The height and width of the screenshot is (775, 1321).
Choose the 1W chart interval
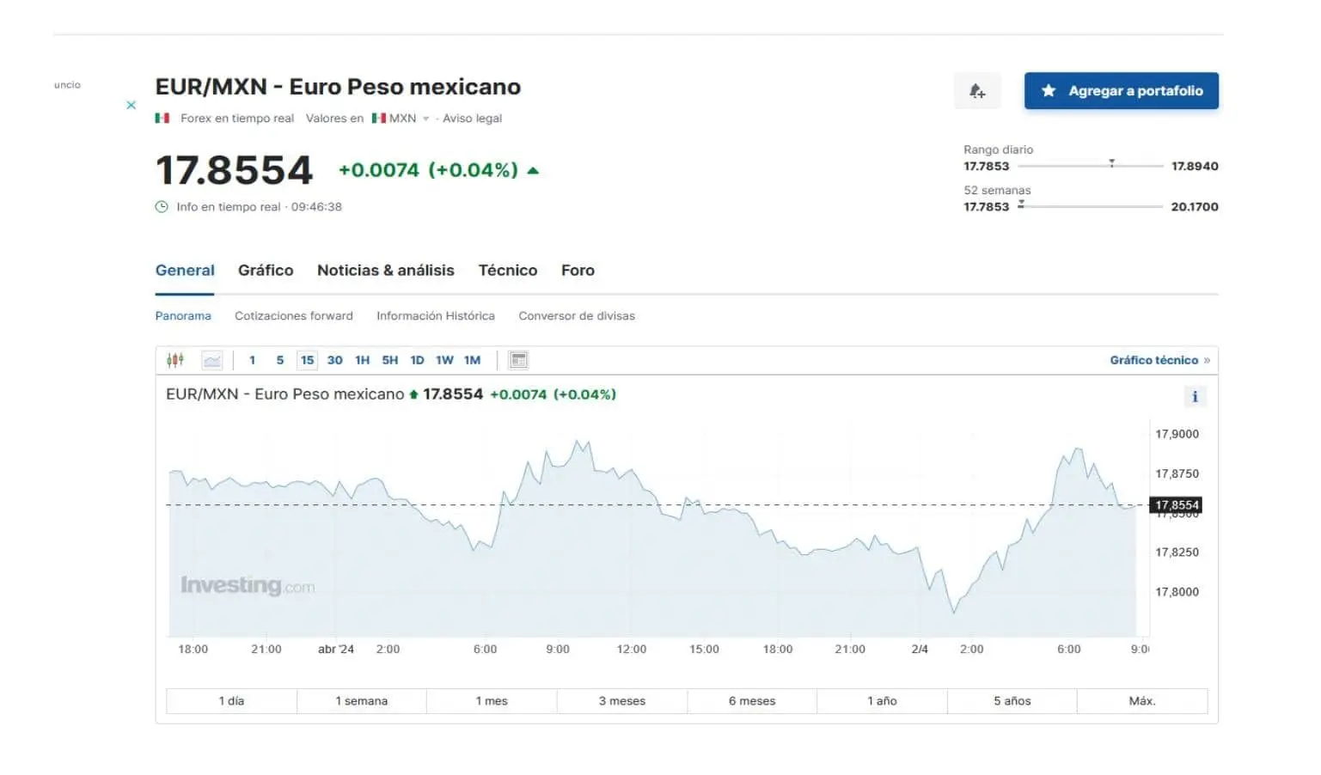tap(444, 360)
